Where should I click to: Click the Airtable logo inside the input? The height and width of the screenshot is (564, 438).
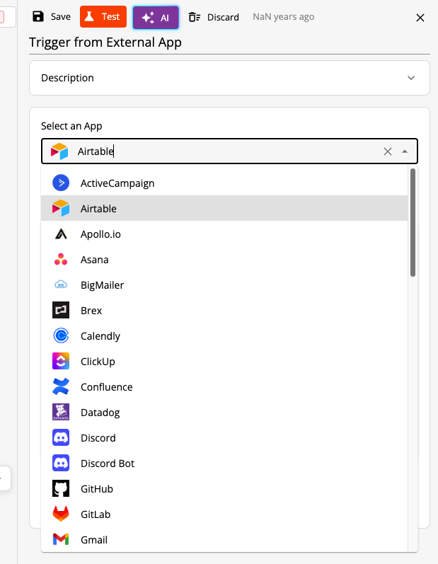point(59,151)
